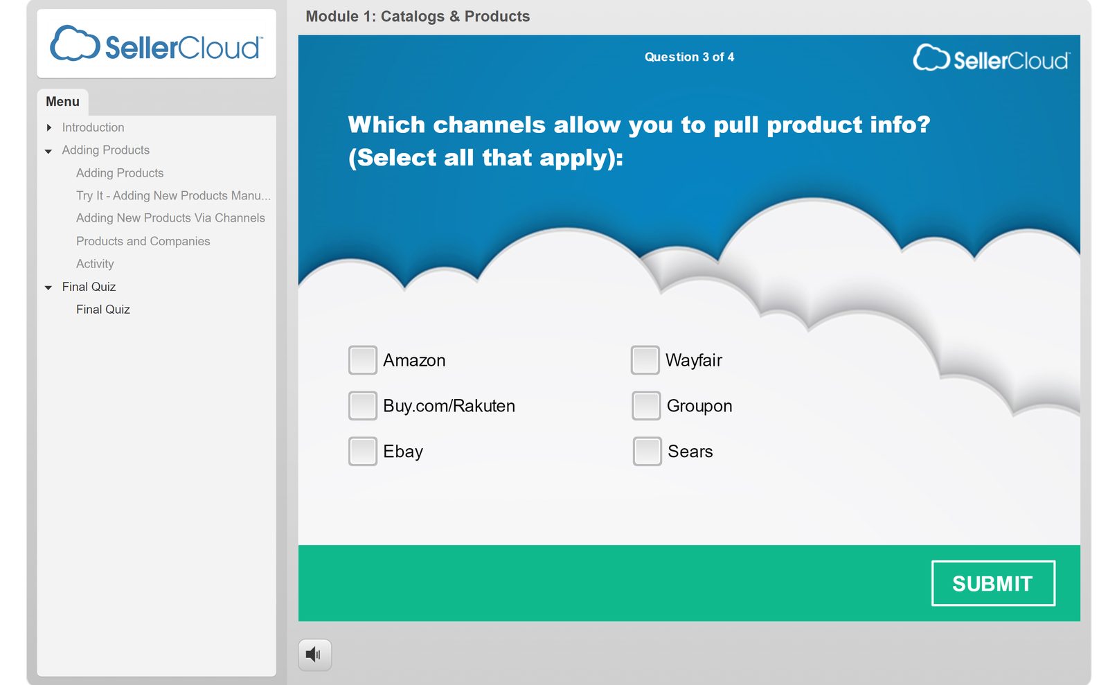The image size is (1108, 685).
Task: Open the Activity lesson
Action: coord(95,264)
